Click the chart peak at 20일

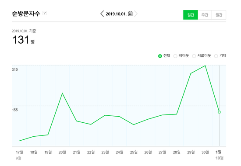pos(62,93)
